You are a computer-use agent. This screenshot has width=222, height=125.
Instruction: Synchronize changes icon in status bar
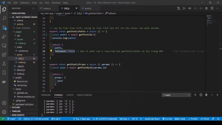tap(20, 119)
